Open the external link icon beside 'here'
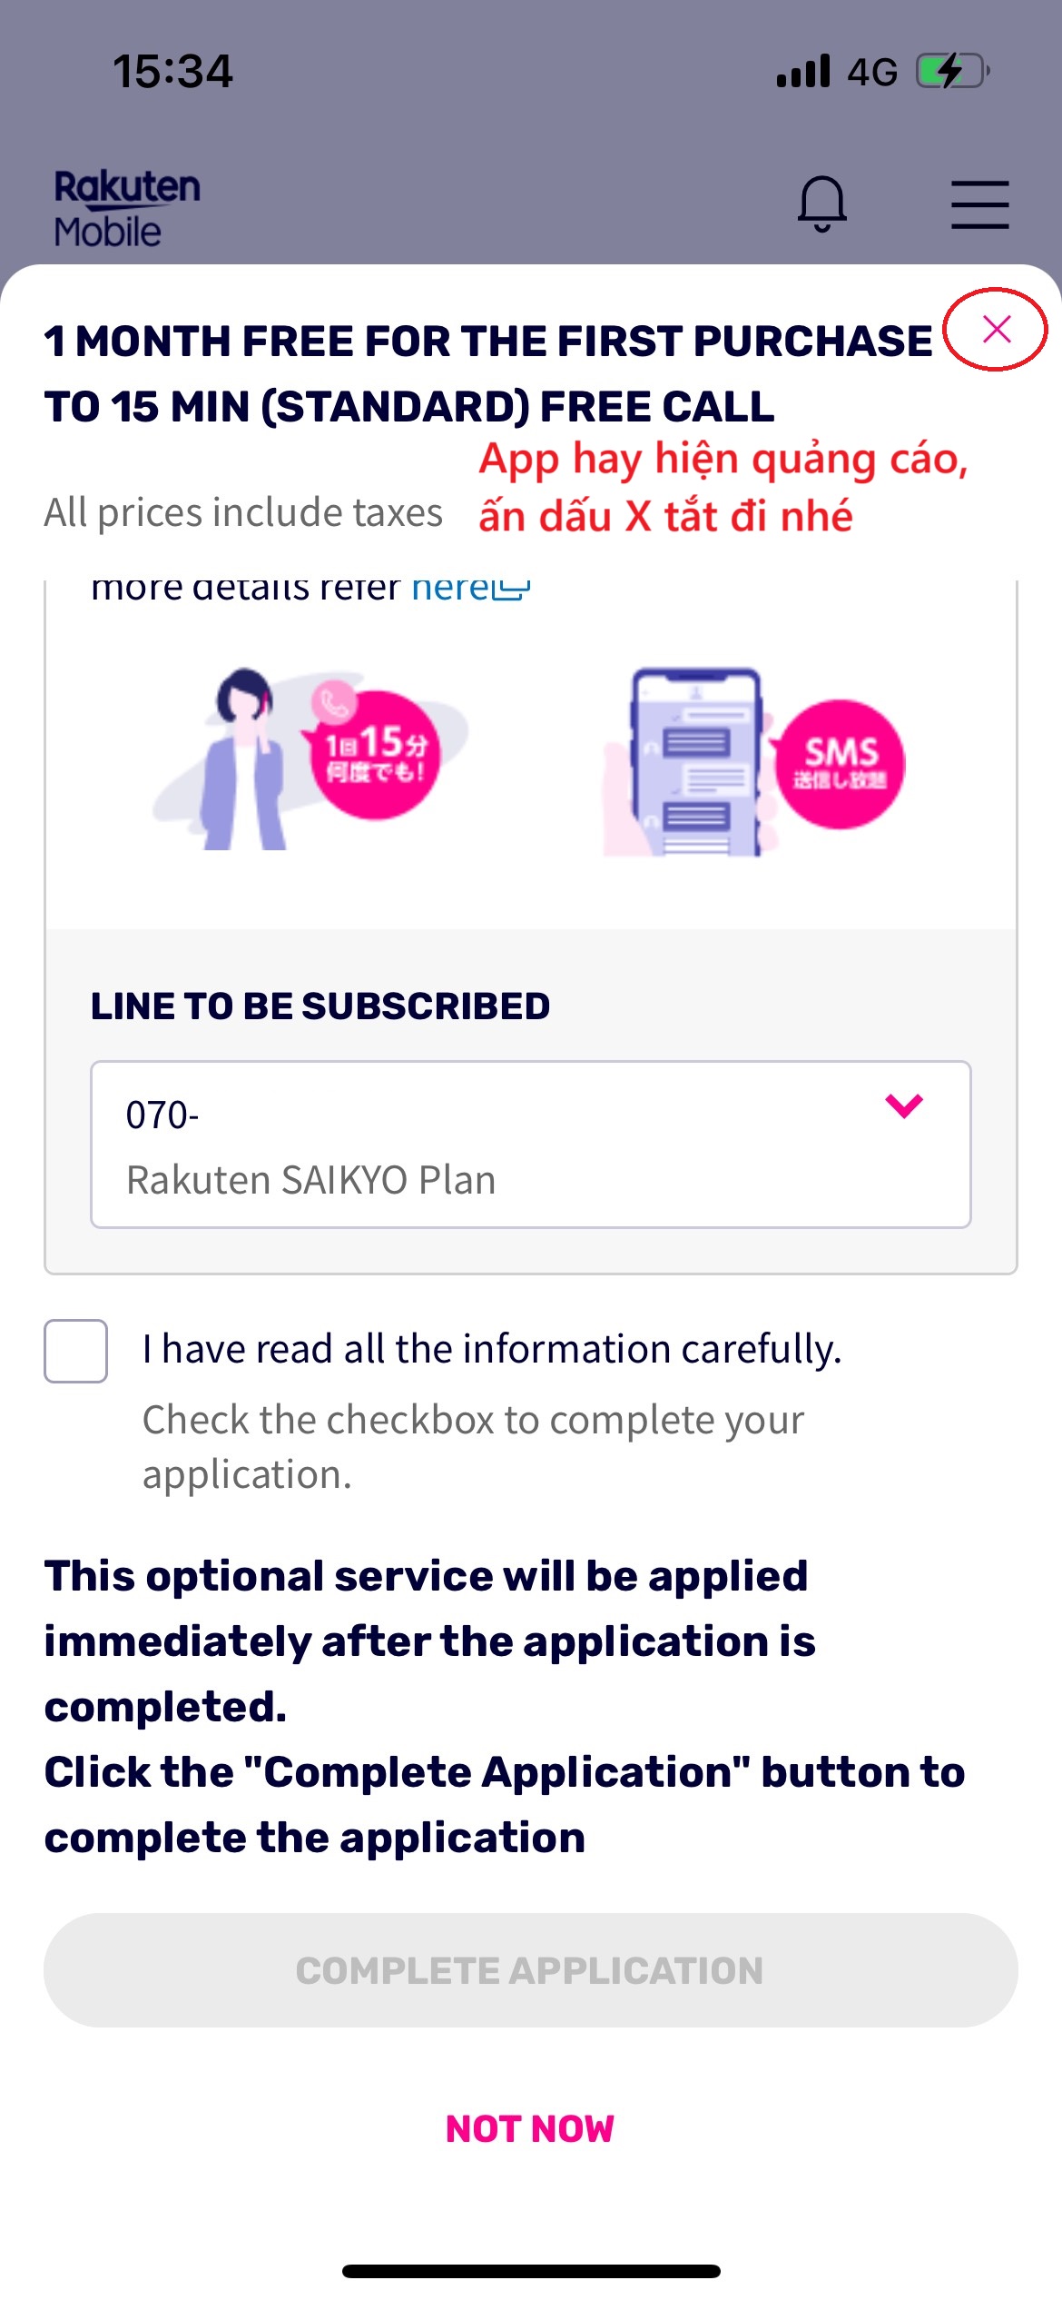Viewport: 1062px width, 2300px height. (x=511, y=589)
